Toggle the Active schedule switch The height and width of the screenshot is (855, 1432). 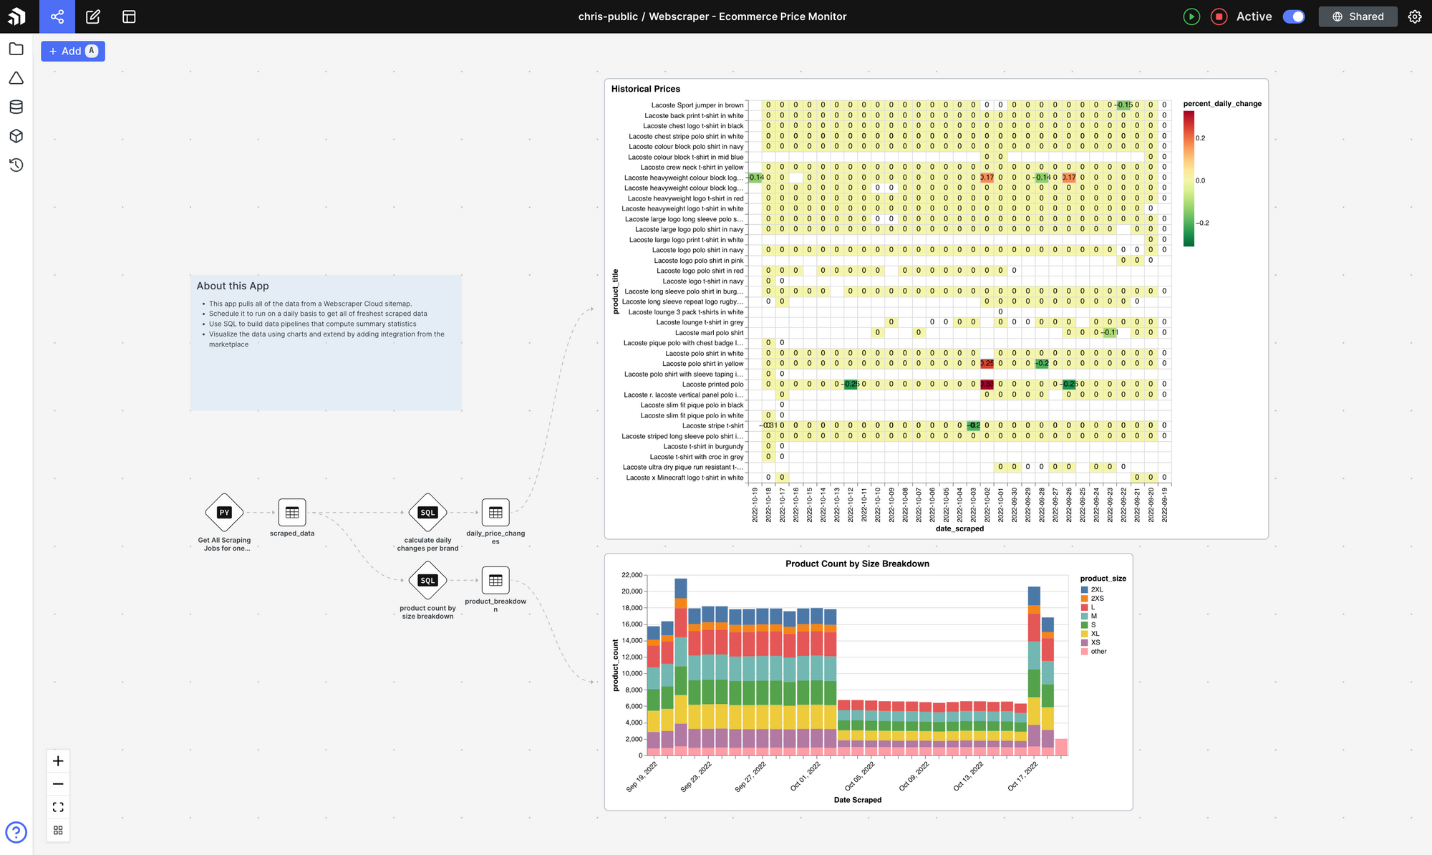point(1294,16)
